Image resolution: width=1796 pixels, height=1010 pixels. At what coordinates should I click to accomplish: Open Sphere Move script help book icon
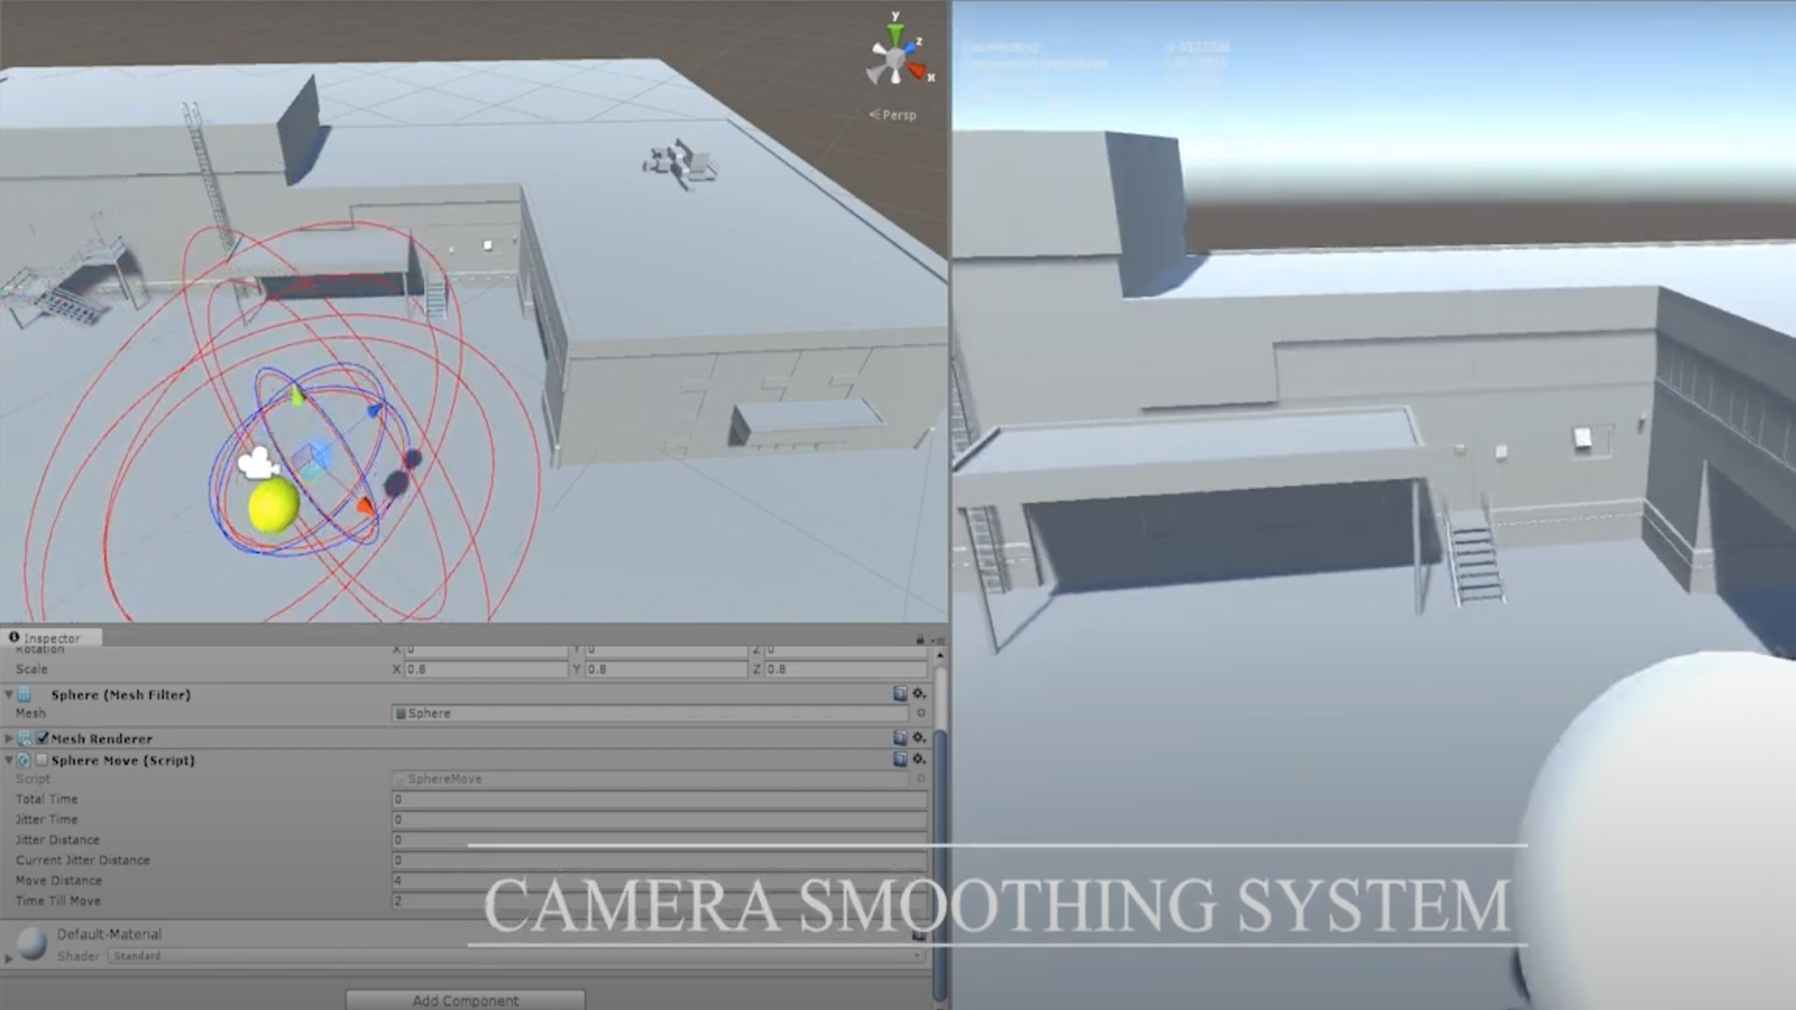pos(900,759)
